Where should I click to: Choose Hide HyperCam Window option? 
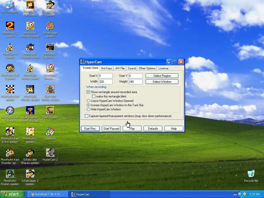88,109
